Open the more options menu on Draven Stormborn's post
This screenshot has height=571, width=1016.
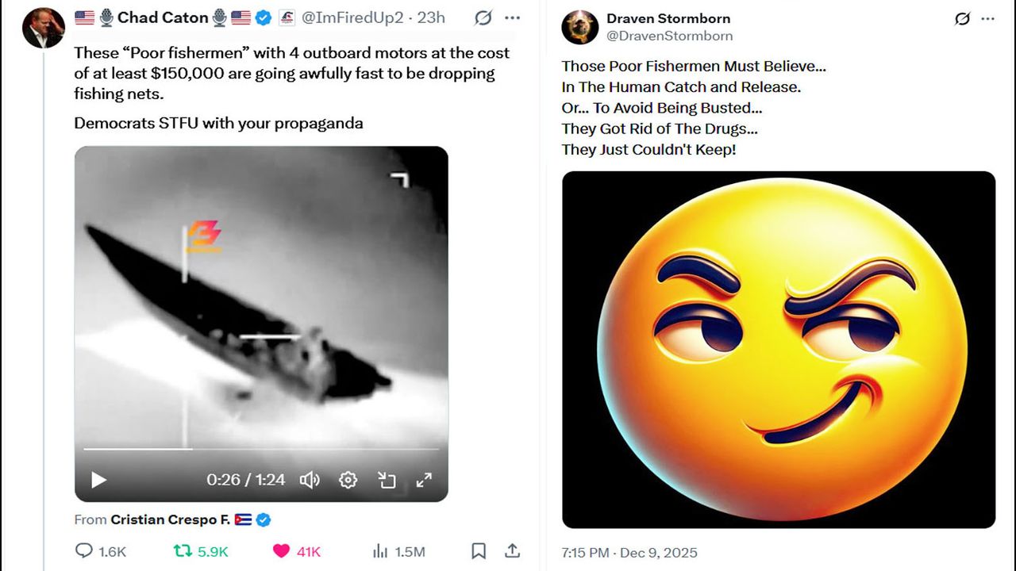coord(987,18)
